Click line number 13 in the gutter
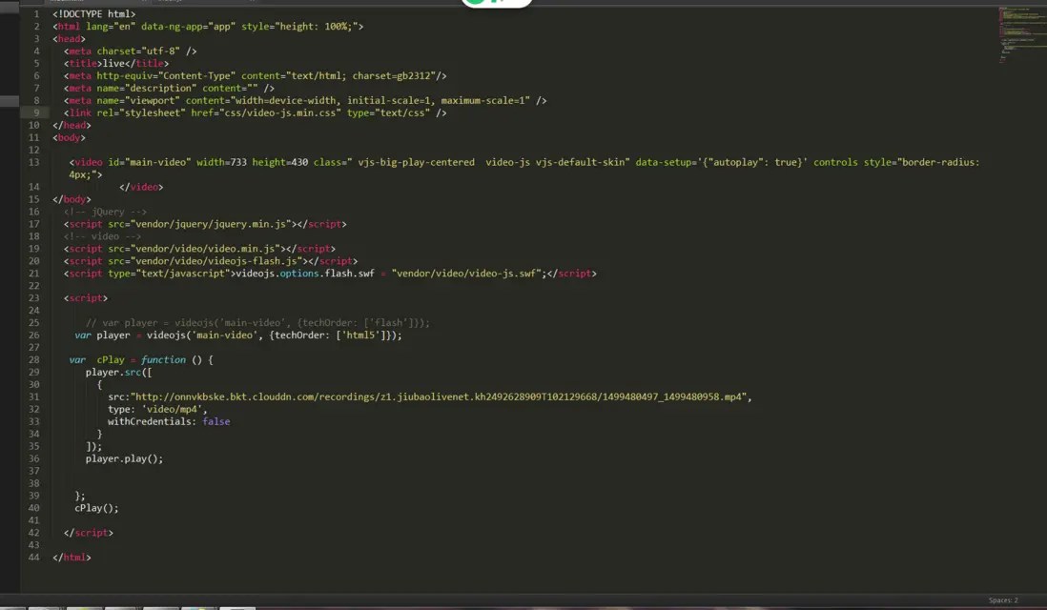Image resolution: width=1047 pixels, height=610 pixels. tap(33, 162)
